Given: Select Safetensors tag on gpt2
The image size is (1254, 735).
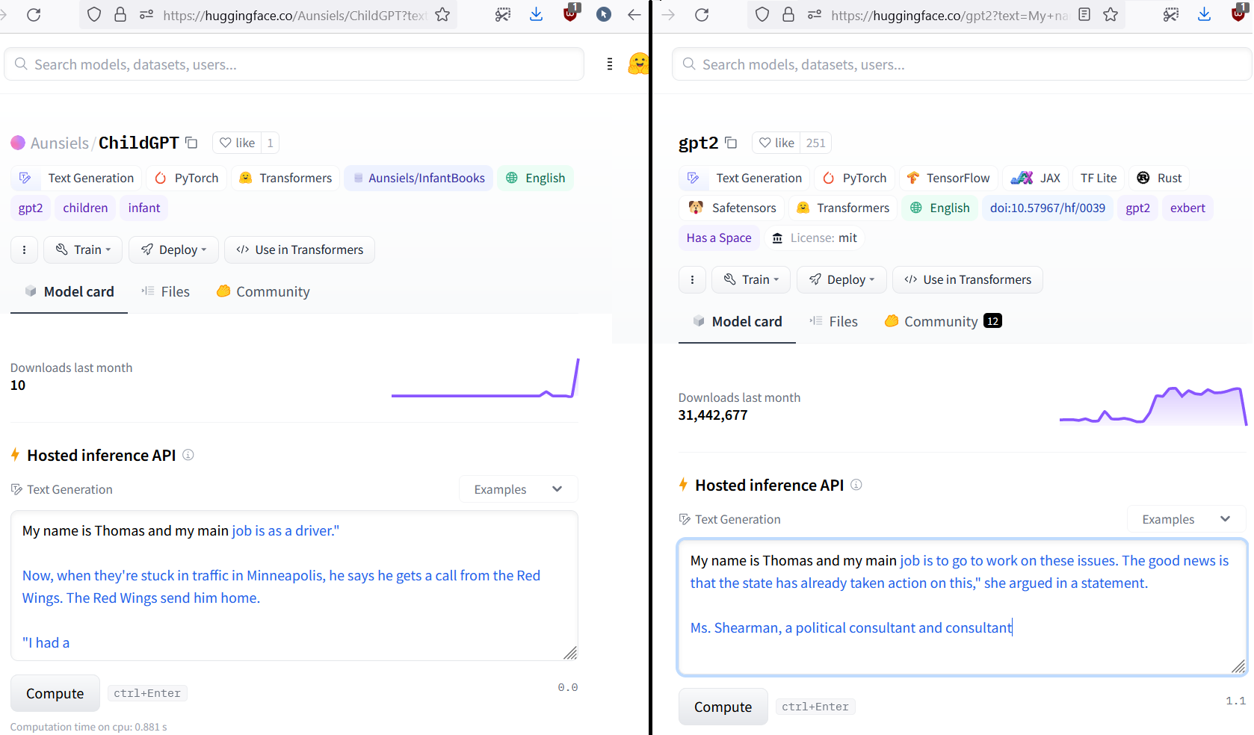Looking at the screenshot, I should pos(732,208).
